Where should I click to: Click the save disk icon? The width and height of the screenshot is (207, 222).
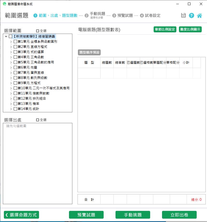click(183, 16)
